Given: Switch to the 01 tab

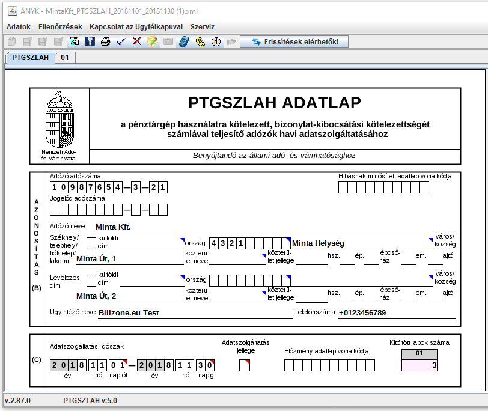Looking at the screenshot, I should (65, 58).
